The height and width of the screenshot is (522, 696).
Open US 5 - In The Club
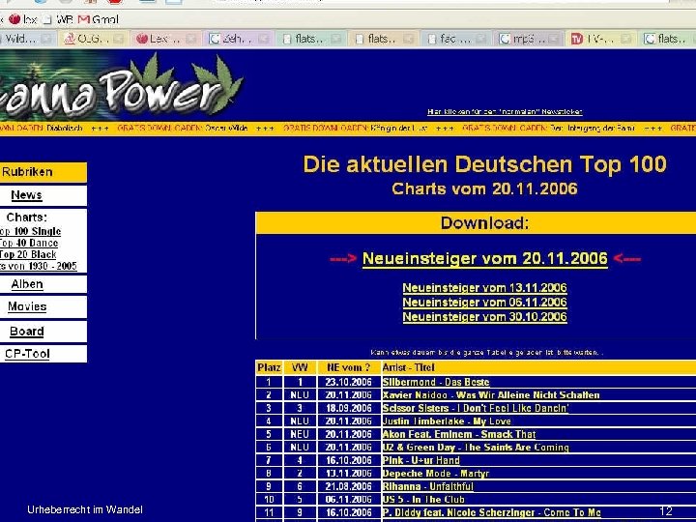[423, 500]
